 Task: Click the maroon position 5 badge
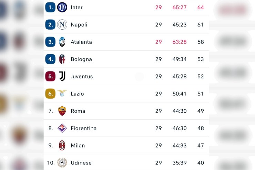pyautogui.click(x=50, y=76)
